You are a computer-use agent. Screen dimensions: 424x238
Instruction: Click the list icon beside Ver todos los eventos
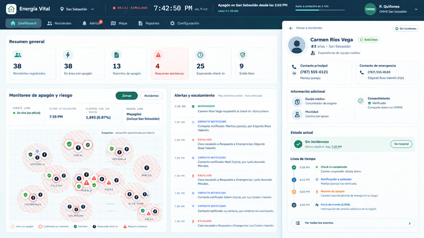click(298, 223)
